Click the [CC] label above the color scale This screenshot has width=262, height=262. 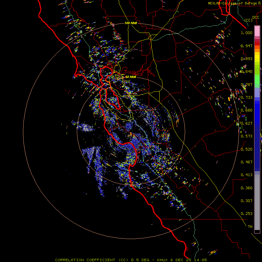tap(249, 20)
